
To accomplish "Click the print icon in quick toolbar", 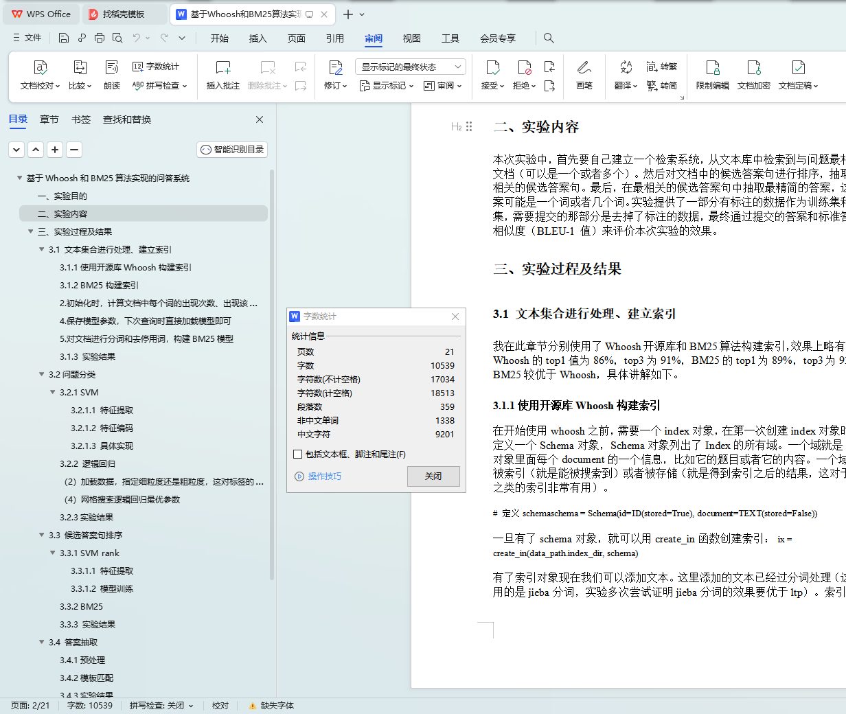I will click(x=100, y=38).
